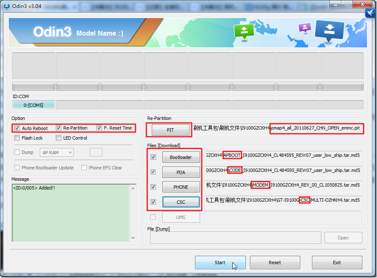Screen dimensions: 377x278
Task: Tick the Dump checkbox
Action: click(17, 152)
